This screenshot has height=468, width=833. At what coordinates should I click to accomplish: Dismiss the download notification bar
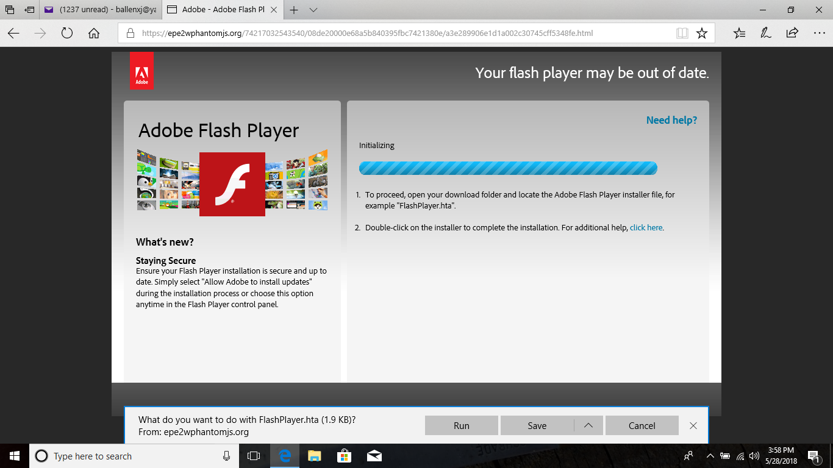pos(693,425)
